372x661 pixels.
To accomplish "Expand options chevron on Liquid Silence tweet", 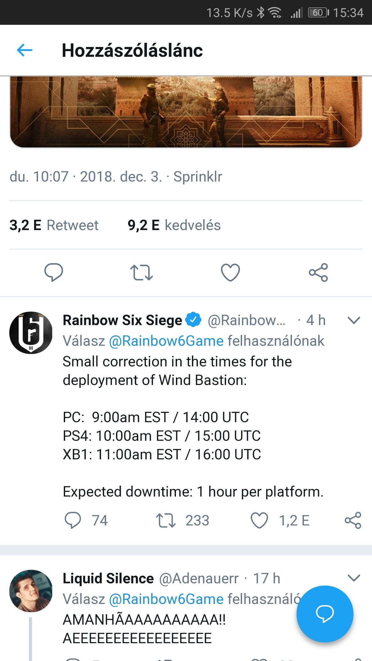I will click(x=354, y=578).
